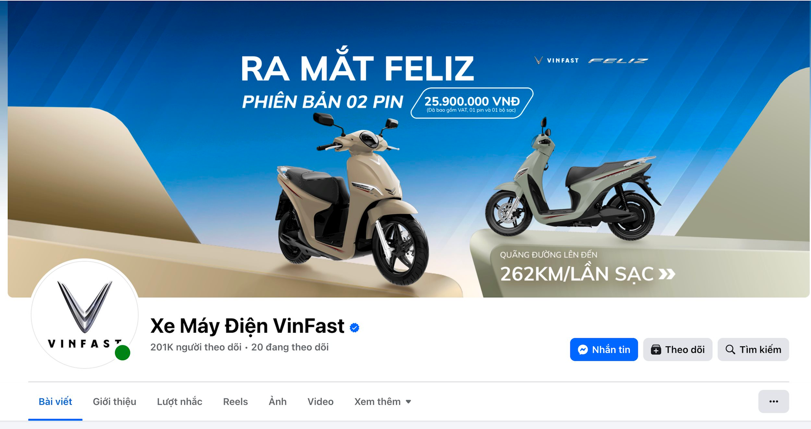
Task: Click the double chevron arrows after 262KM/LẦN SẠC
Action: (667, 274)
